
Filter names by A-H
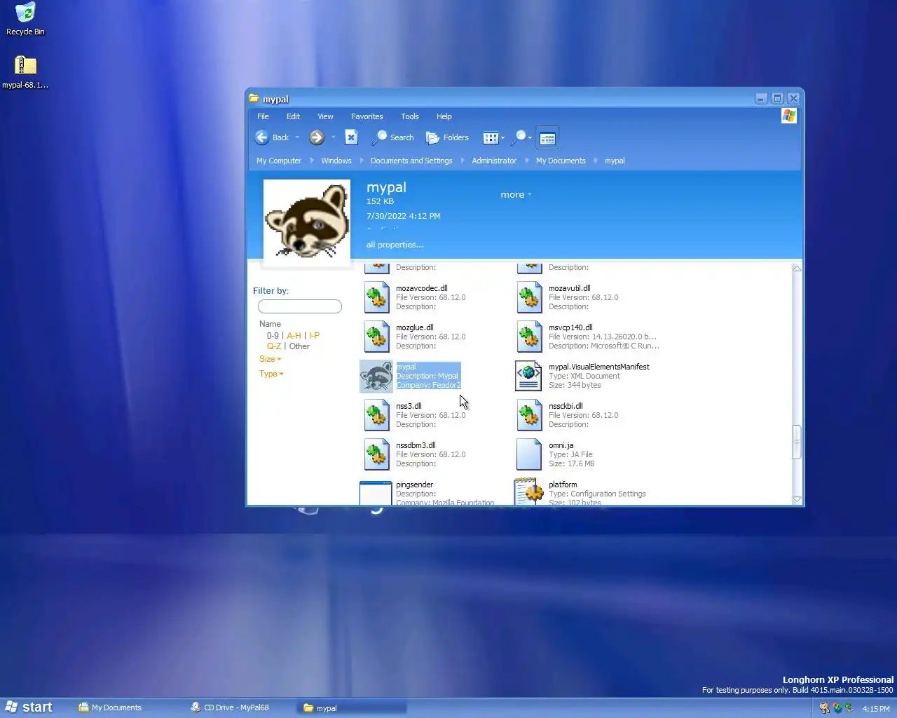click(x=294, y=336)
